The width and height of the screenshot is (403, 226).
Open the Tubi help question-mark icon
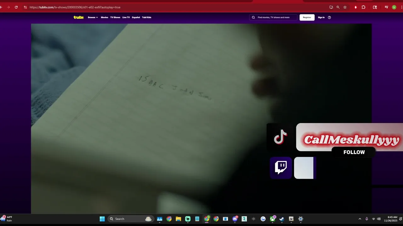click(x=329, y=17)
